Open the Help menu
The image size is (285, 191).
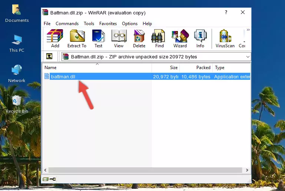point(147,24)
